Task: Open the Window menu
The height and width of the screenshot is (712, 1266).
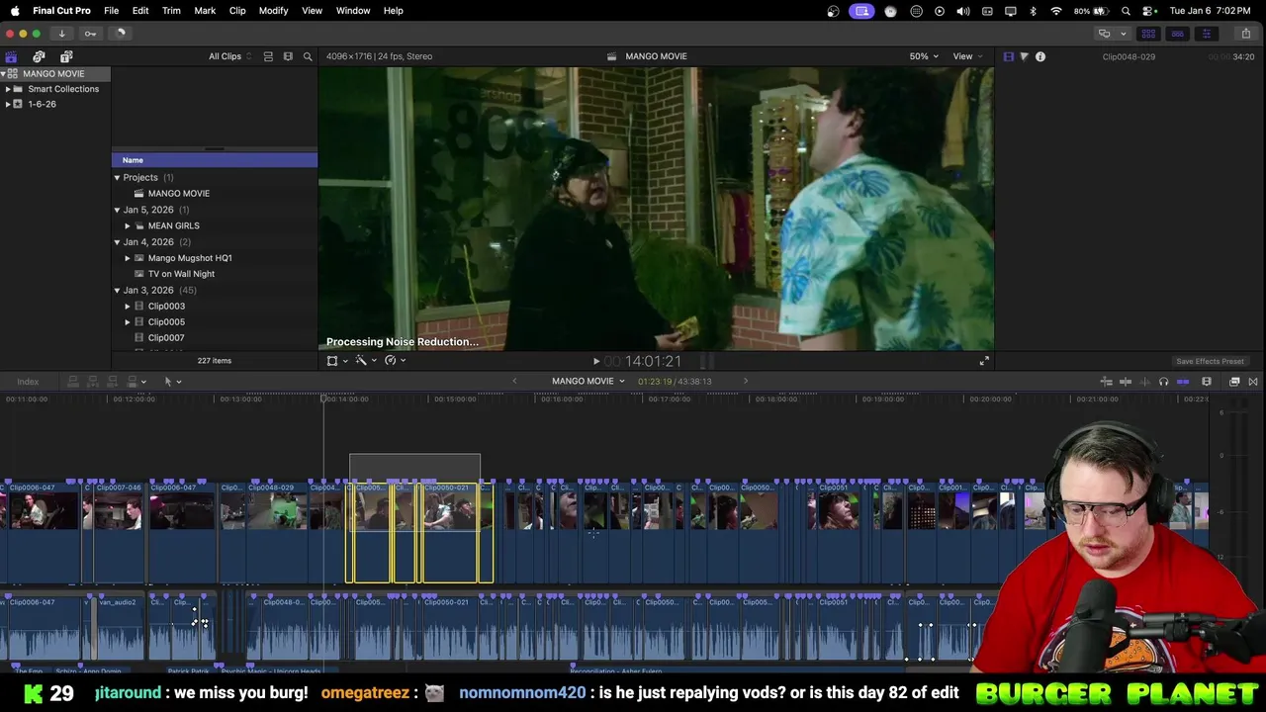Action: (353, 11)
